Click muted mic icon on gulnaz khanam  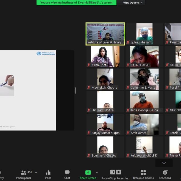(128, 42)
